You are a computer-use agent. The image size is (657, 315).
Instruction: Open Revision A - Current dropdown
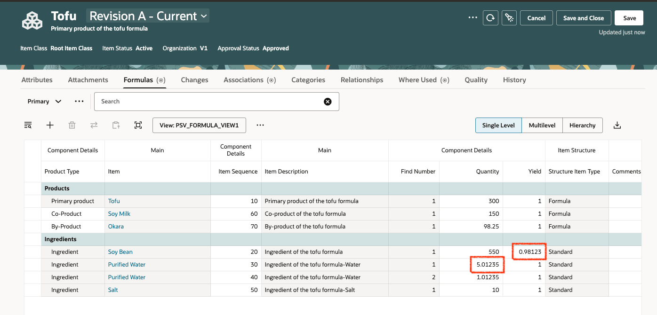(148, 16)
